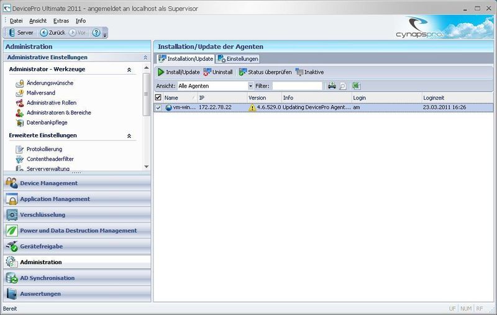Viewport: 497px width, 315px height.
Task: Click the Device Management padlock icon
Action: coord(12,183)
